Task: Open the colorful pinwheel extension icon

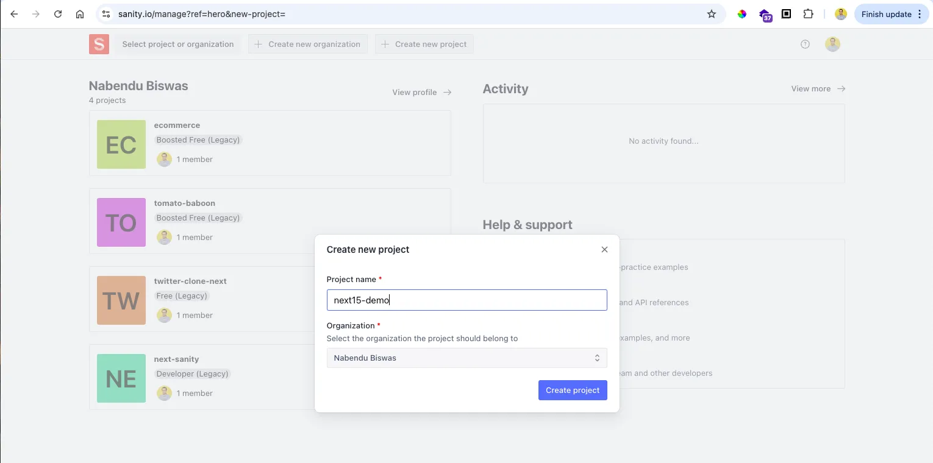Action: [742, 14]
